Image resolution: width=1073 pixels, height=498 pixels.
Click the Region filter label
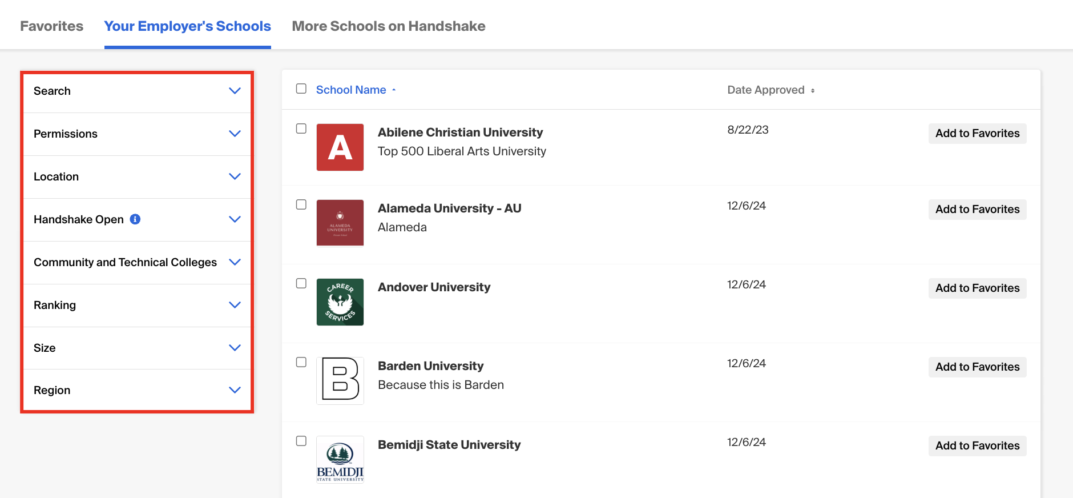tap(52, 390)
